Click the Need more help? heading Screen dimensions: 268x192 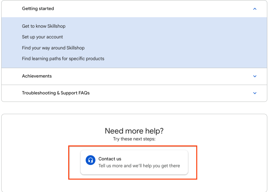[x=134, y=131]
